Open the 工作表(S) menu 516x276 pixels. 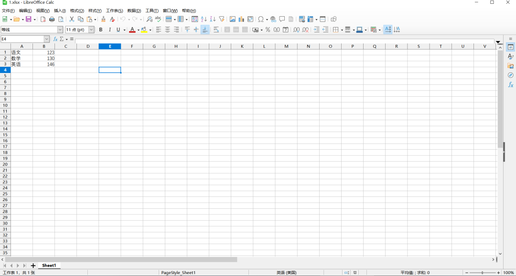115,11
